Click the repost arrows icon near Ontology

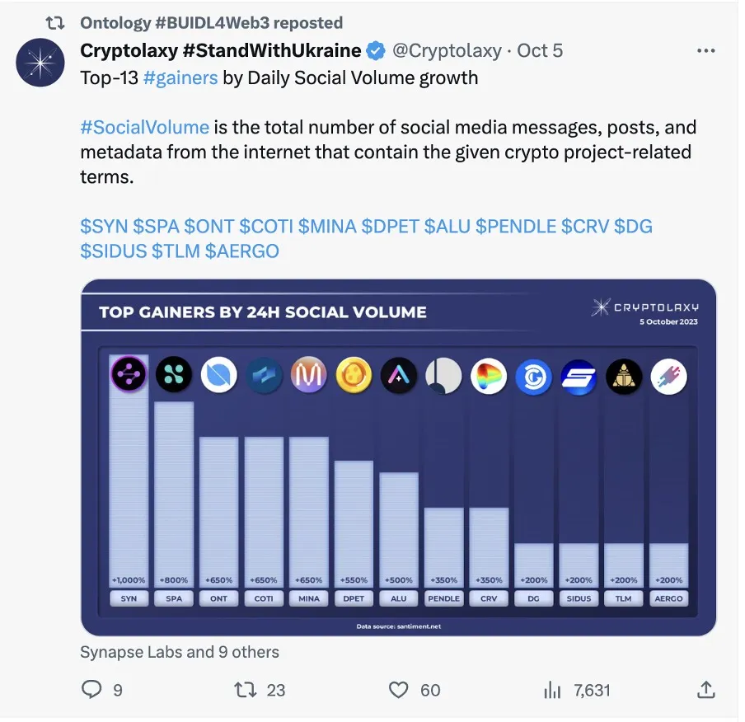click(x=54, y=23)
